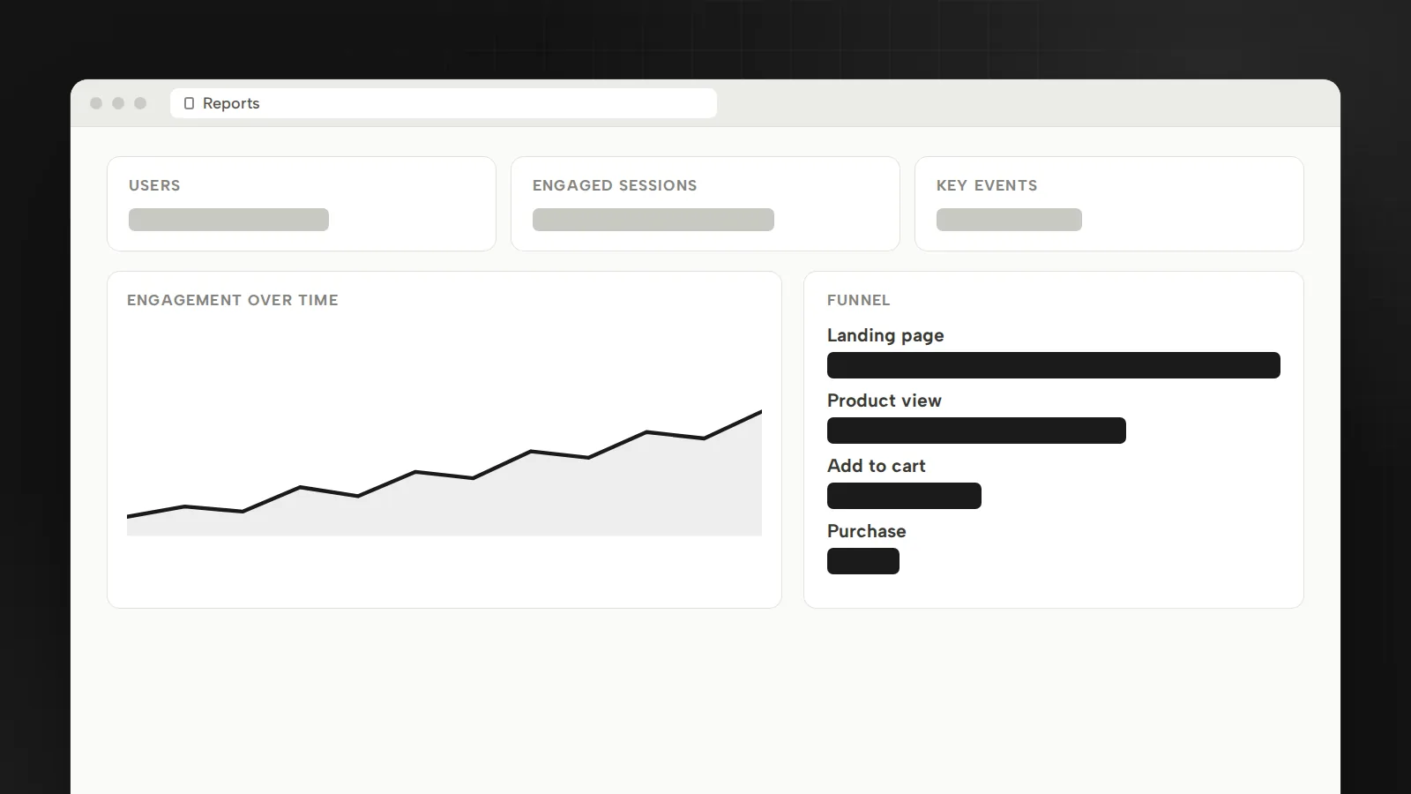1411x794 pixels.
Task: Click the 'ENGAGED SESSIONS' card label
Action: coord(615,185)
